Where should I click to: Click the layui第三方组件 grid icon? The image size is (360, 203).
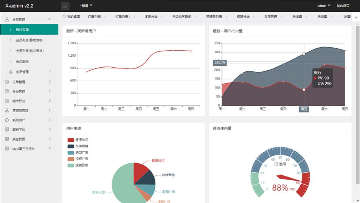tap(7, 149)
